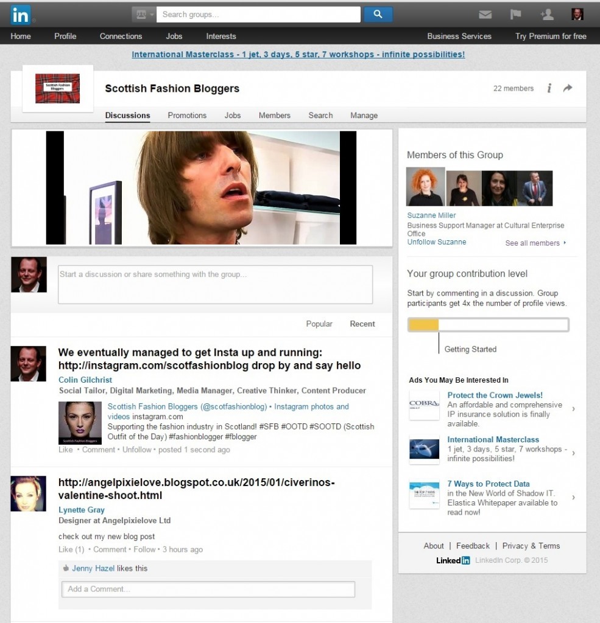The image size is (600, 623).
Task: Open the Protect the Crown Jewels ad
Action: pos(495,395)
